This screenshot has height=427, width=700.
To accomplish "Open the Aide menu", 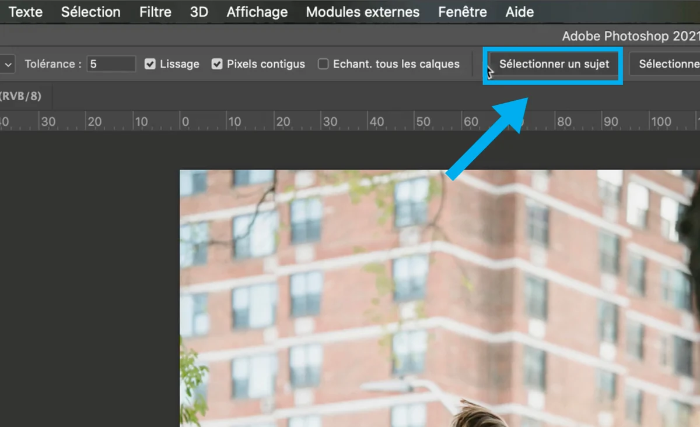I will (x=519, y=12).
